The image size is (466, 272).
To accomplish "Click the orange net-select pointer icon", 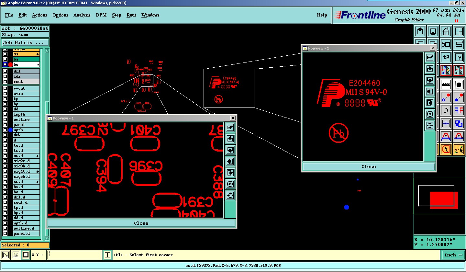I will coord(459,149).
